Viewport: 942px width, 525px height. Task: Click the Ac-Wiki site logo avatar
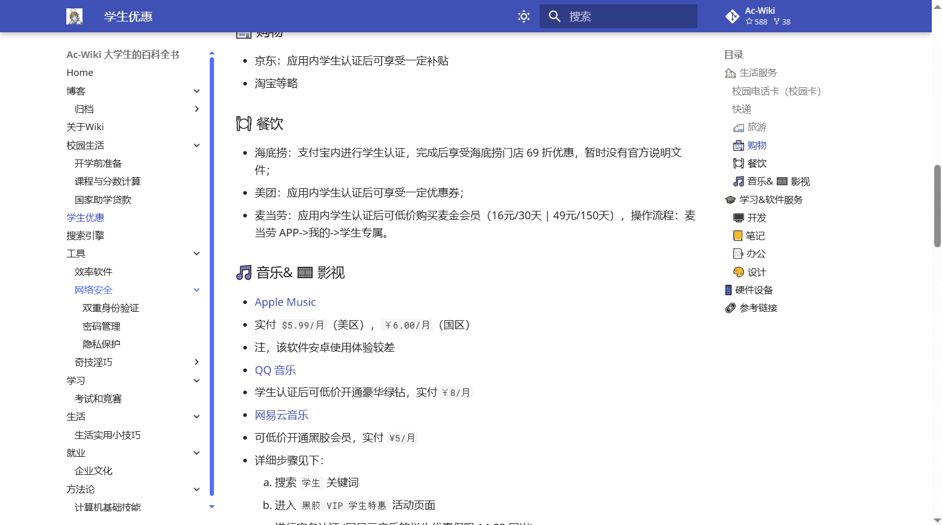[75, 16]
